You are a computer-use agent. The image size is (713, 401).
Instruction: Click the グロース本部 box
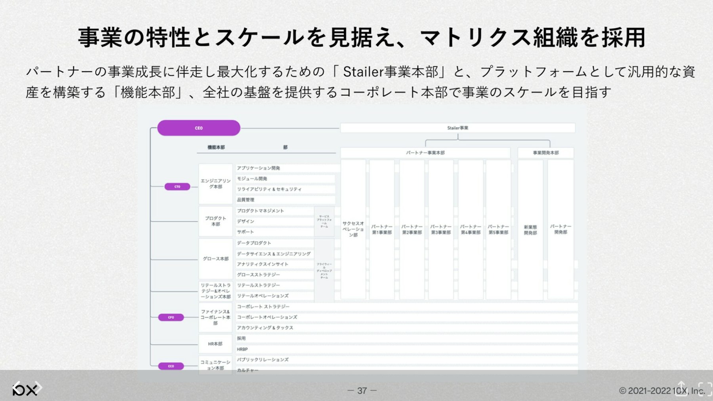tap(215, 259)
